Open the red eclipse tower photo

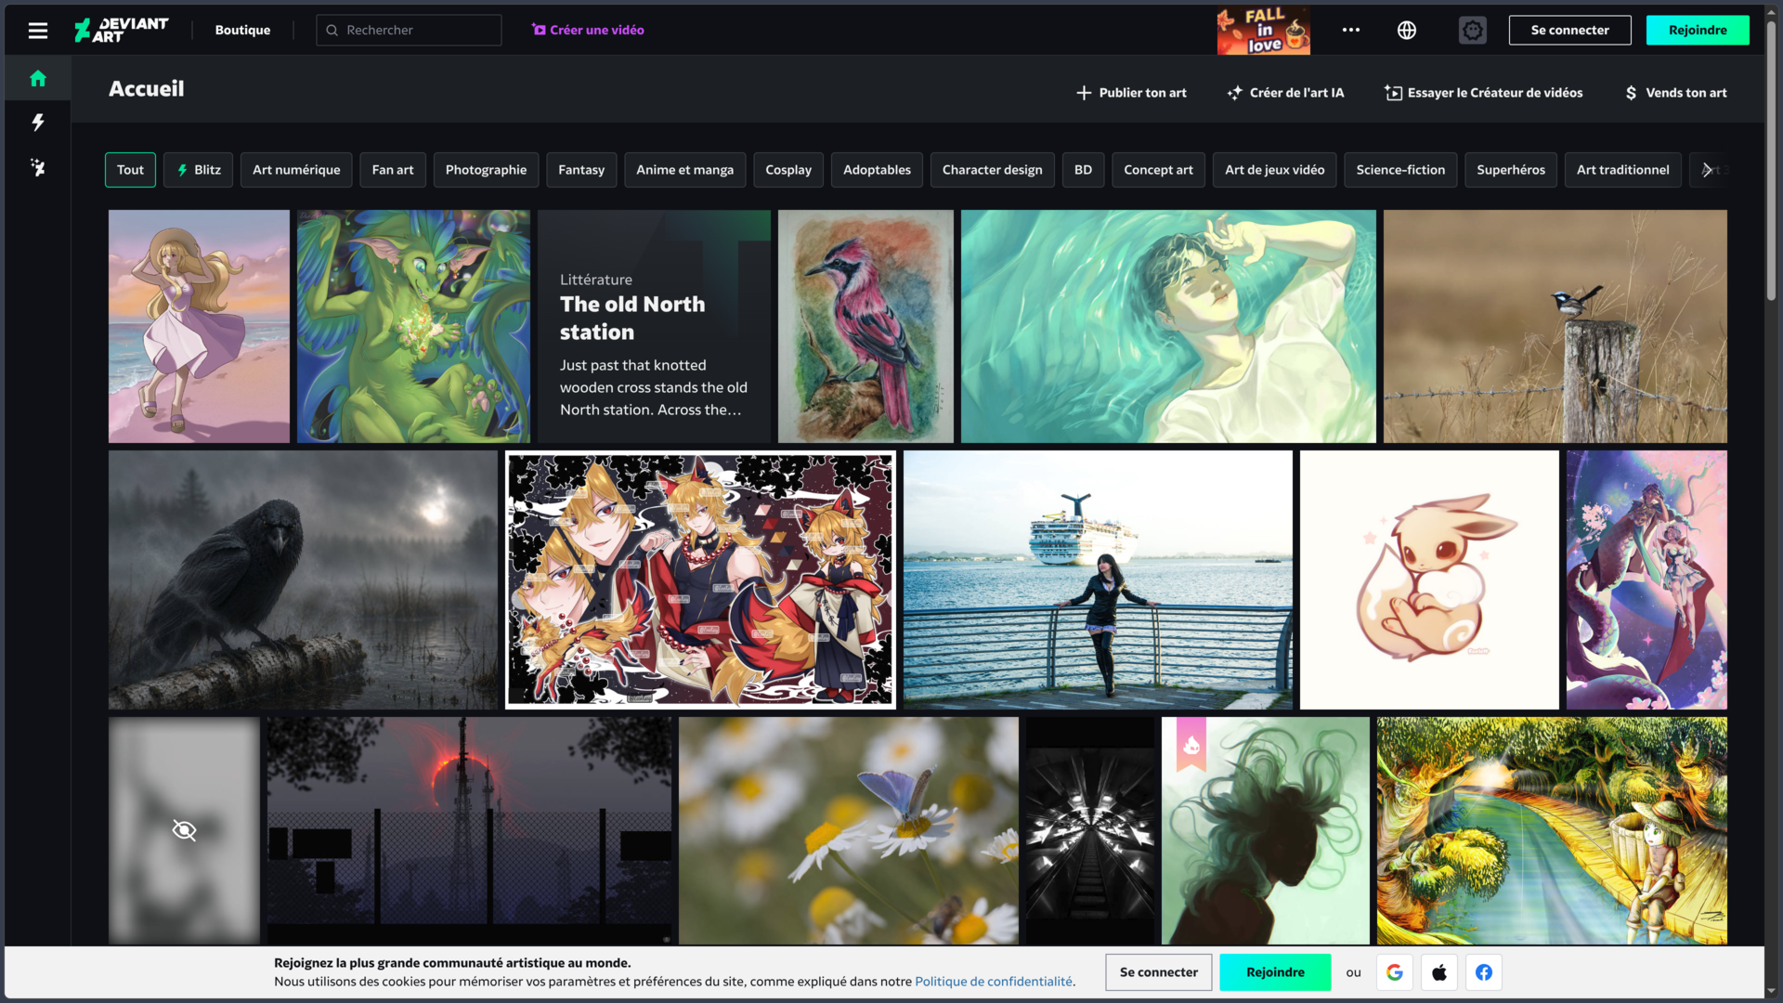point(469,830)
